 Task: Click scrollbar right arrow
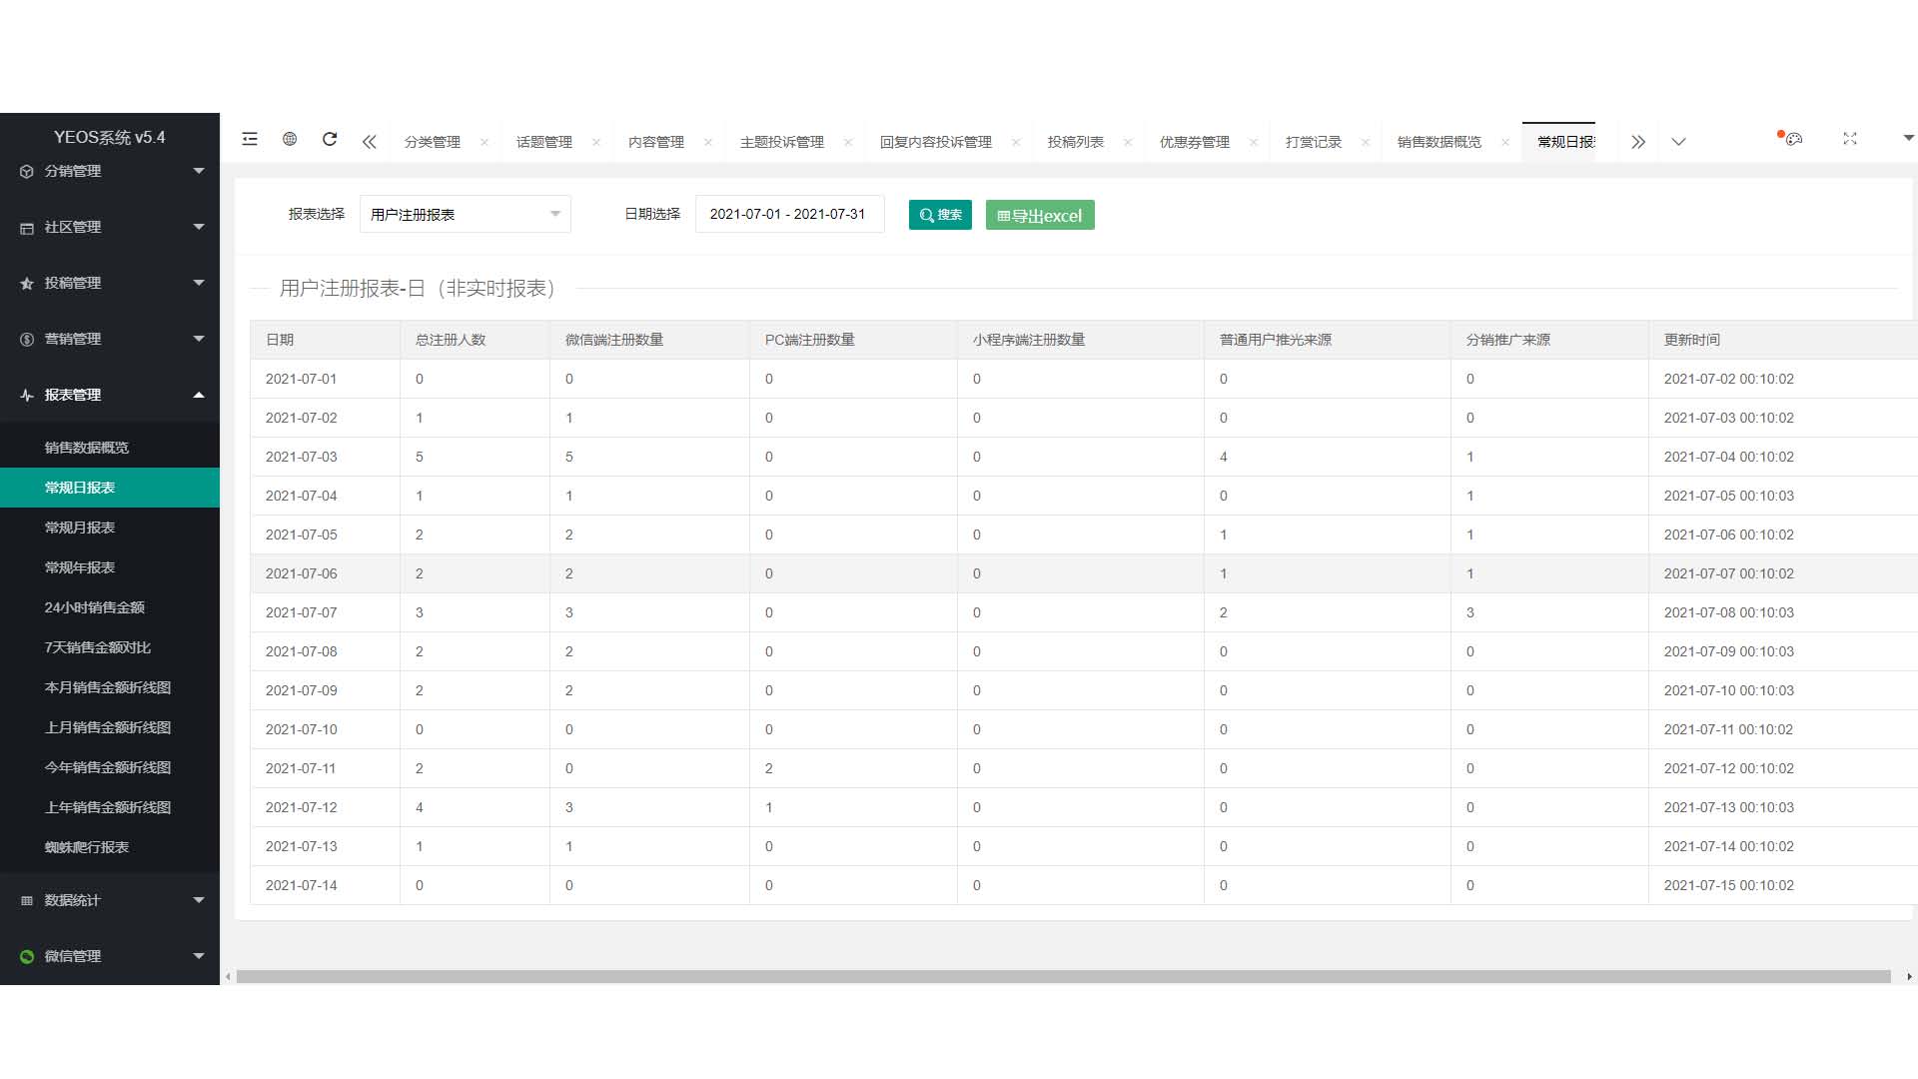pos(1909,977)
